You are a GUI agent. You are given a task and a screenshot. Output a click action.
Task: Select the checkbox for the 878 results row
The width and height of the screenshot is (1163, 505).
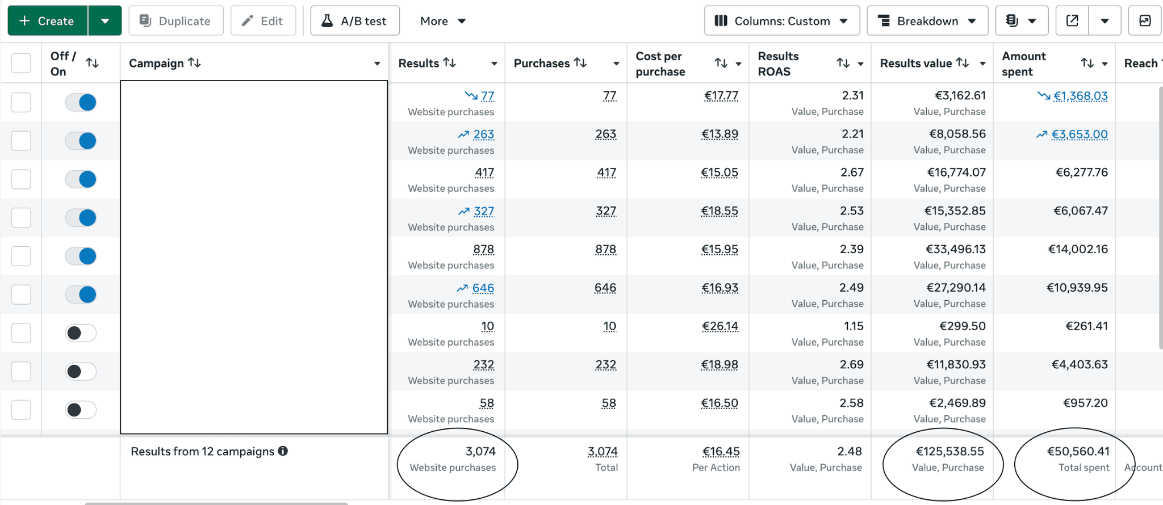point(21,256)
